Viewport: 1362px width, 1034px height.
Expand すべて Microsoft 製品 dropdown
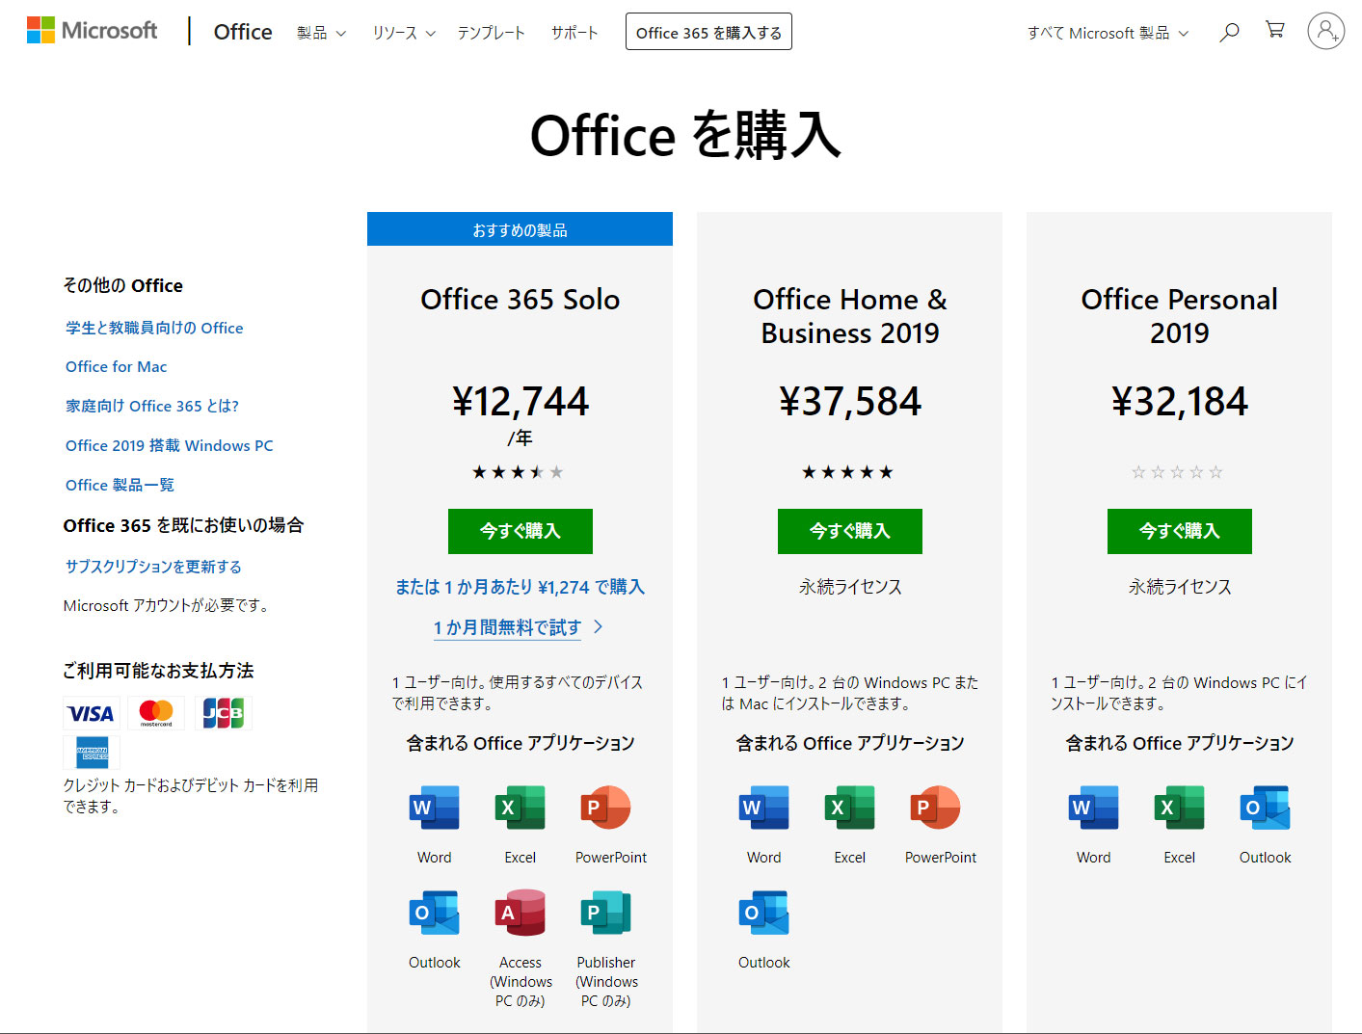(x=1108, y=33)
